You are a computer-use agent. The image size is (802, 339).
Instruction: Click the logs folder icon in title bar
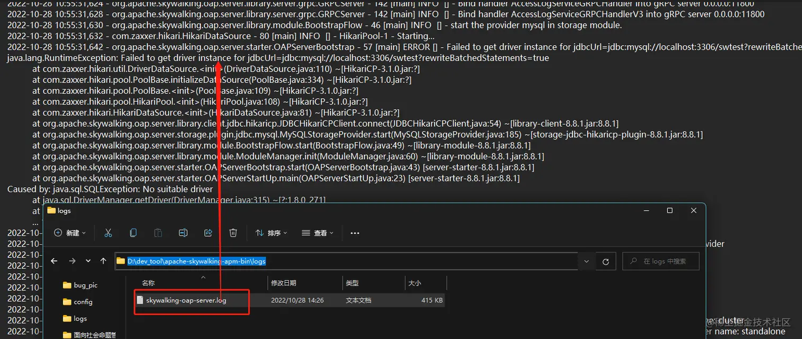coord(51,211)
